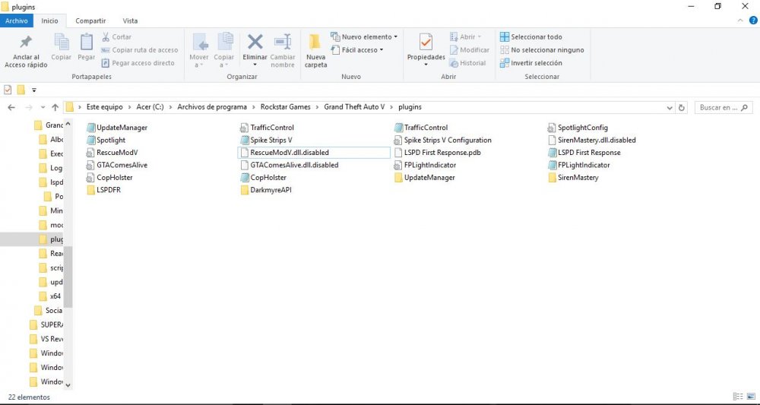This screenshot has width=760, height=405.
Task: Click Copiar ruta de acceso
Action: coord(140,50)
